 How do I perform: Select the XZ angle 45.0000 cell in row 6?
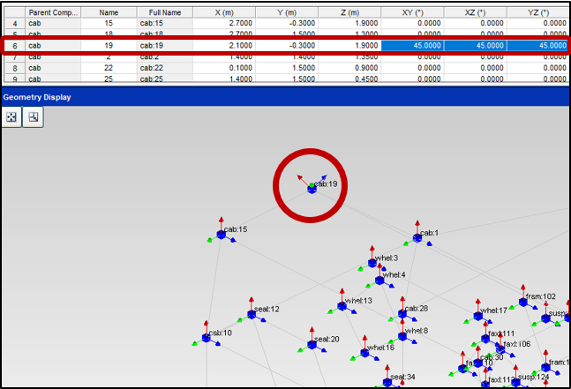(475, 46)
